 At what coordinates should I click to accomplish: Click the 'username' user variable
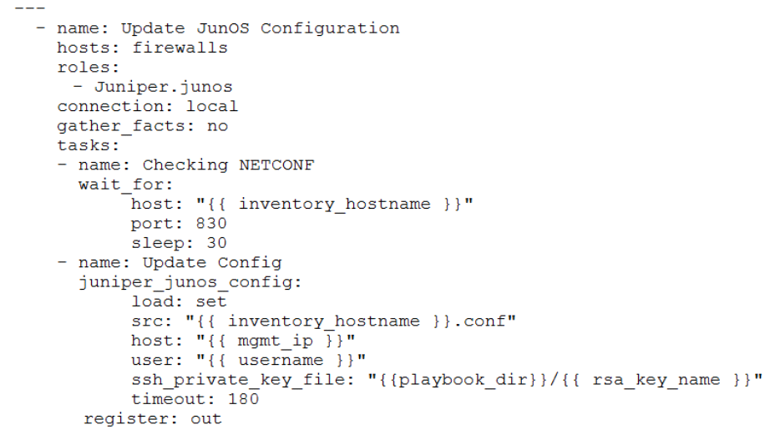point(281,360)
